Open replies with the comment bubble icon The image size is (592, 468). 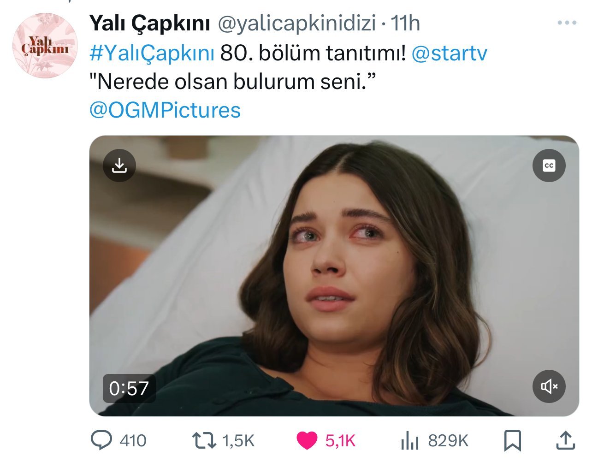[x=101, y=440]
